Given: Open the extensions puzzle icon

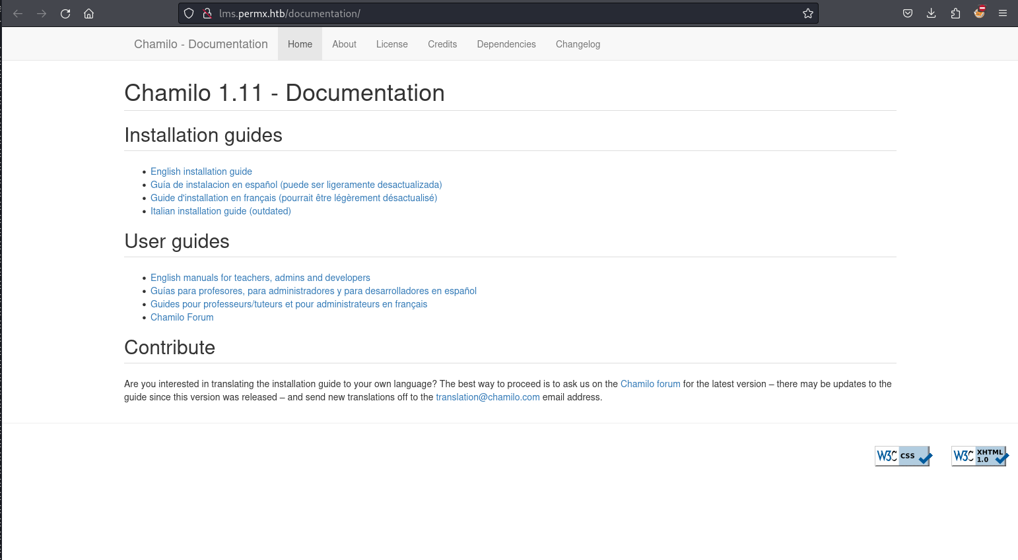Looking at the screenshot, I should point(955,13).
